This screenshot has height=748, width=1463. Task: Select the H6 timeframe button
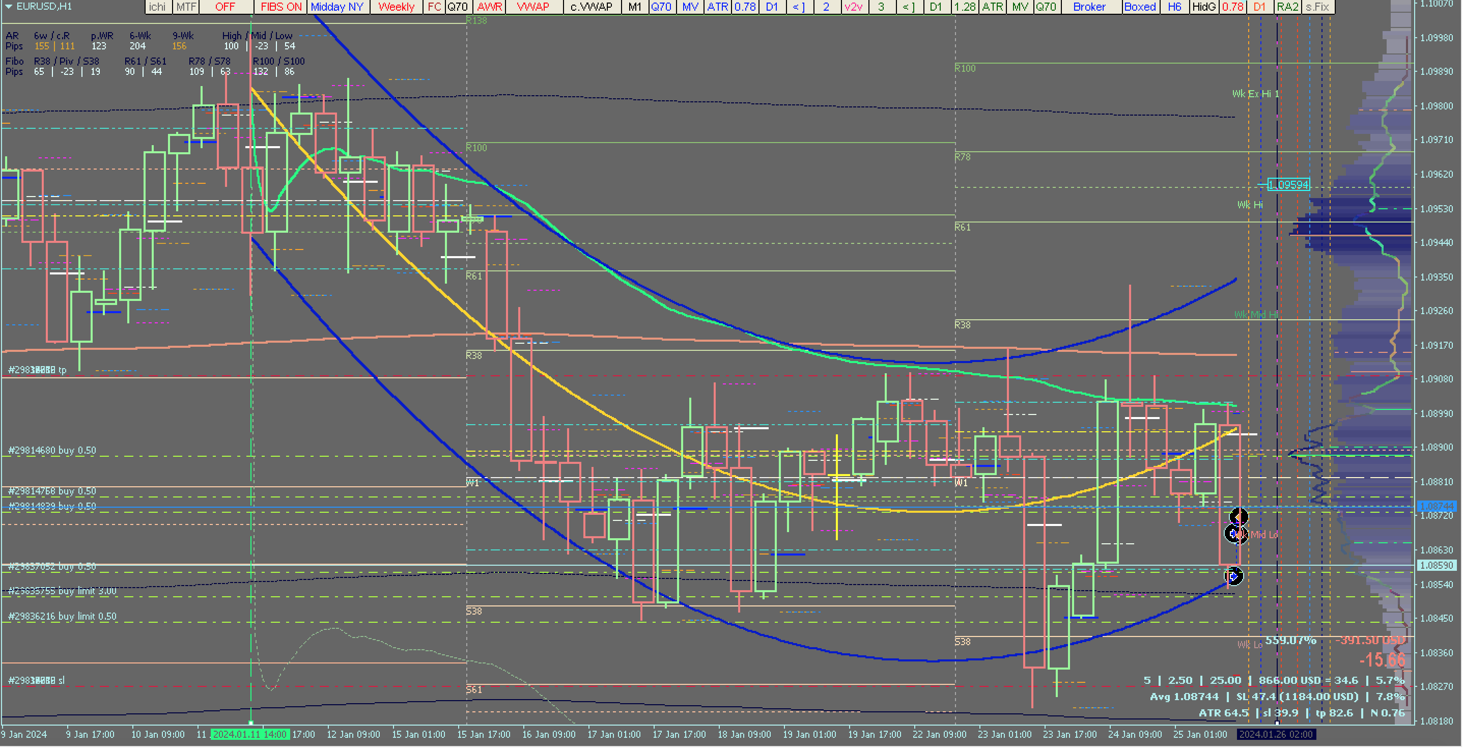coord(1174,7)
